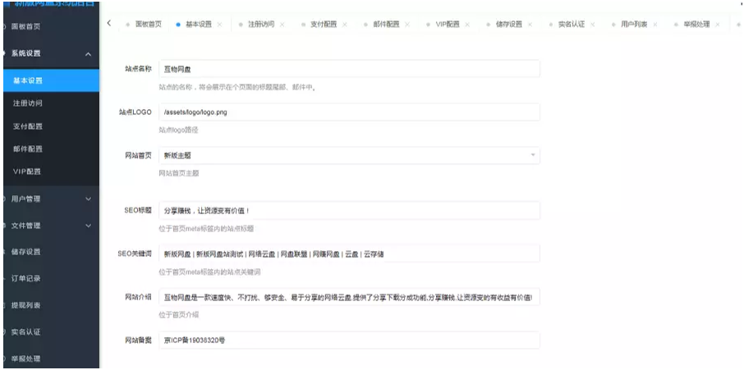This screenshot has width=744, height=370.
Task: Open 注册访问 in the sidebar
Action: tap(50, 103)
